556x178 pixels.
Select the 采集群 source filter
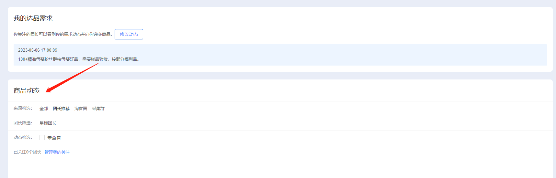point(98,109)
